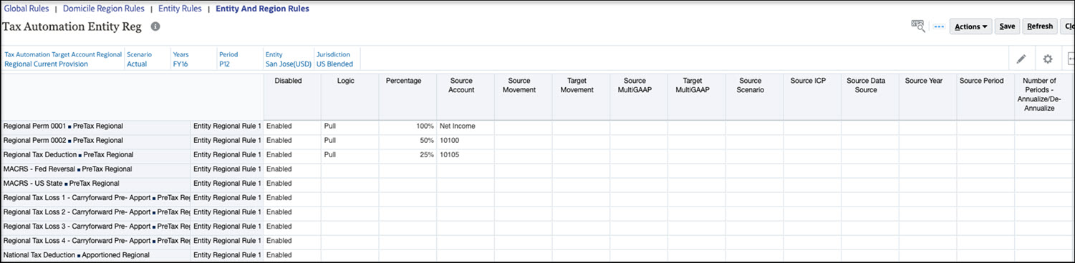Image resolution: width=1075 pixels, height=263 pixels.
Task: Click the pencil edit members icon
Action: (1021, 59)
